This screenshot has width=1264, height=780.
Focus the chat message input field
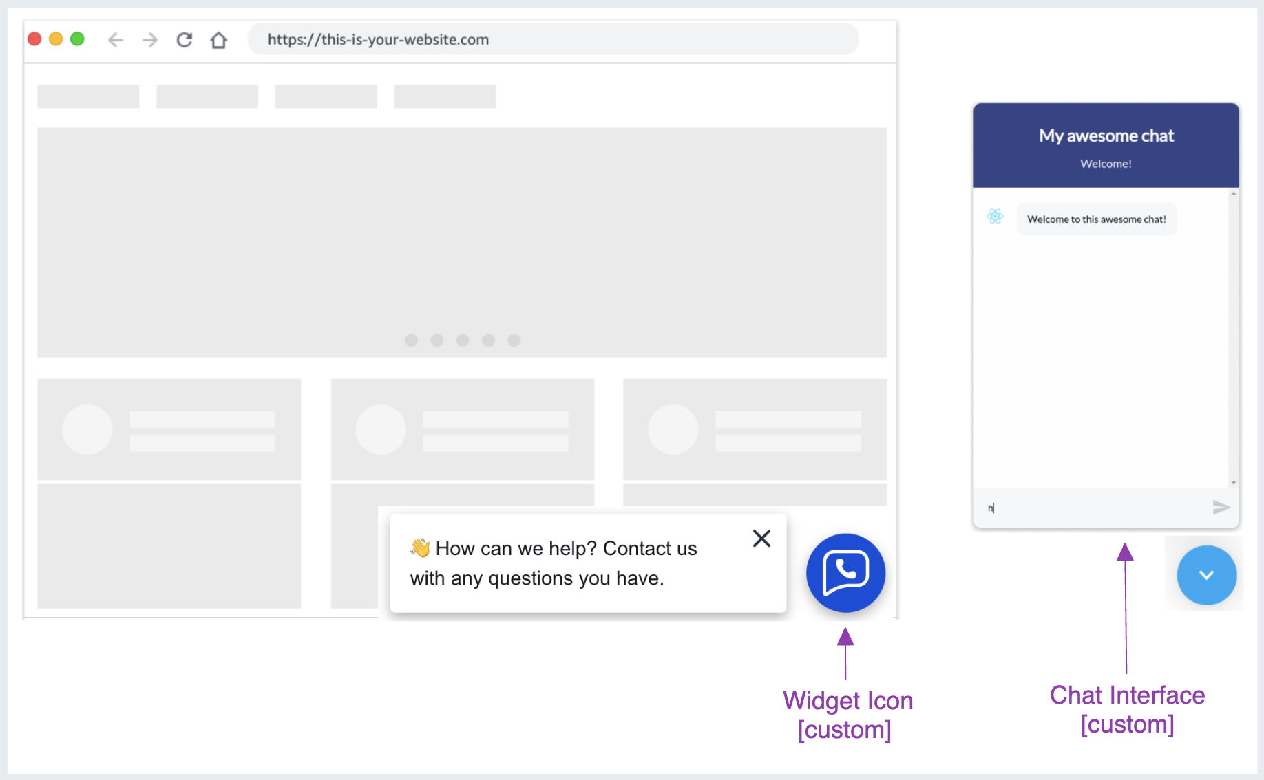1095,508
